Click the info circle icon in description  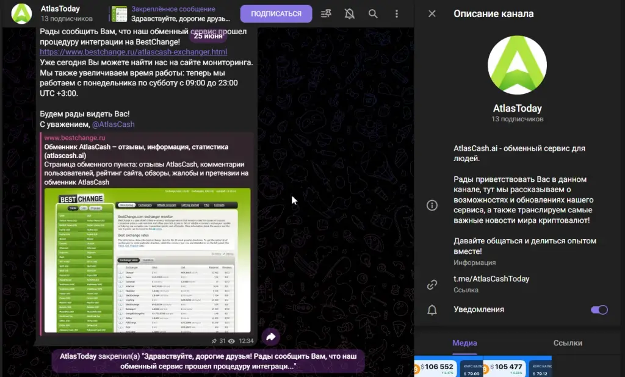[432, 205]
